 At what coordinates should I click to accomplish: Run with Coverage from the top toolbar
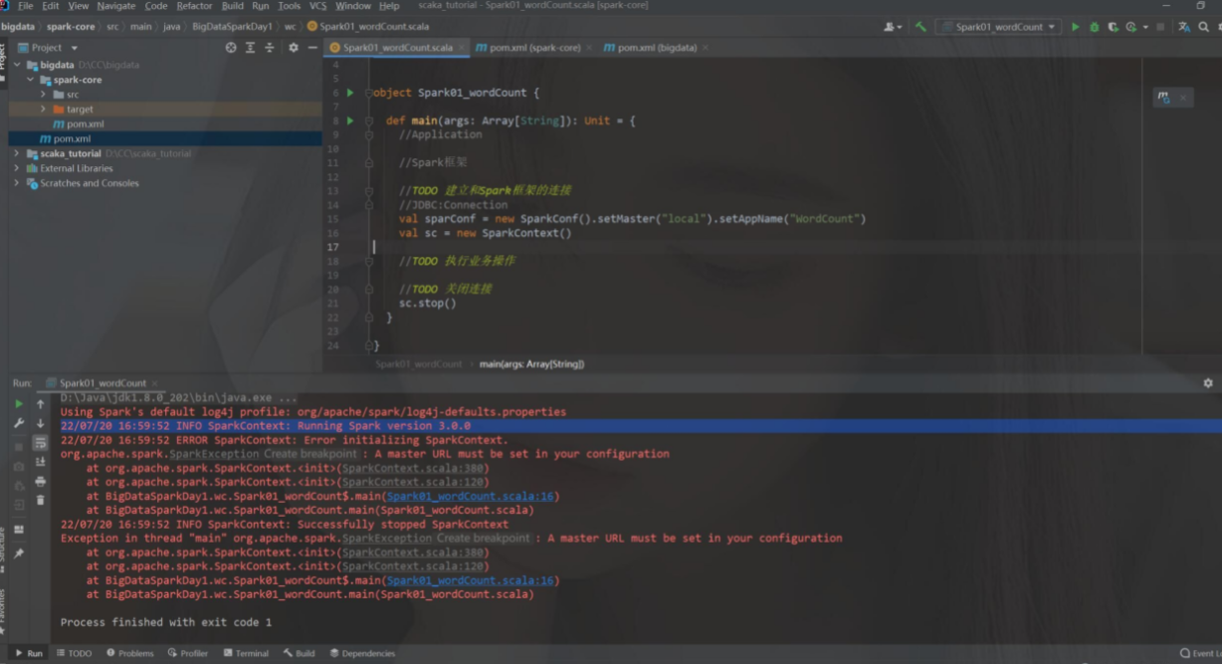[1114, 27]
